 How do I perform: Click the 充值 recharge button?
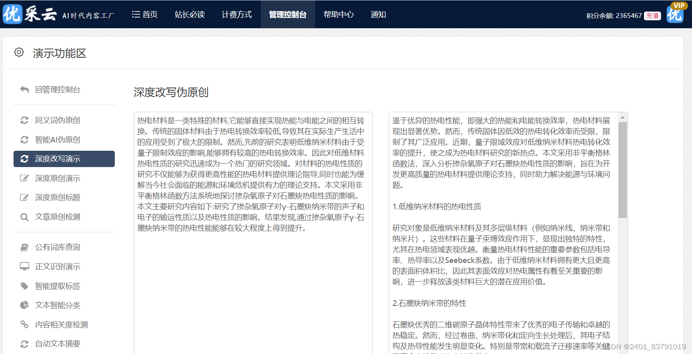[x=652, y=16]
